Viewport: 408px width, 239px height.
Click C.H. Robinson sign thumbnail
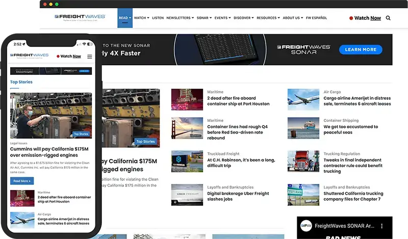(x=187, y=161)
